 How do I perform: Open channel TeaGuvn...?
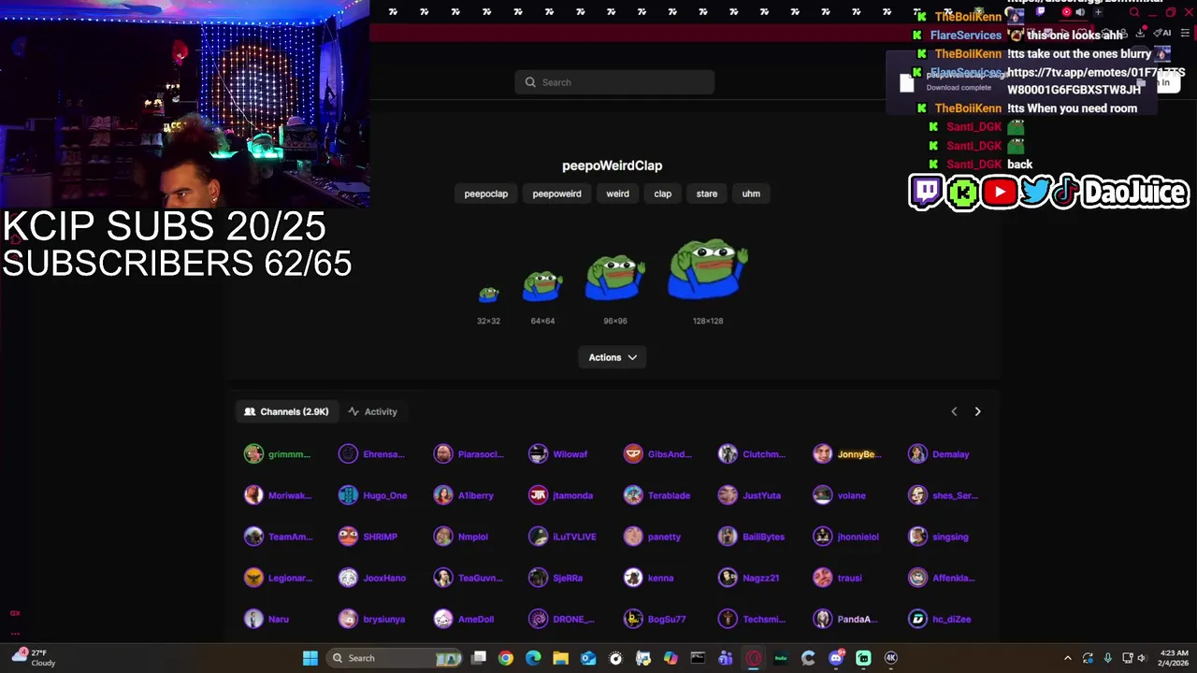[x=469, y=578]
